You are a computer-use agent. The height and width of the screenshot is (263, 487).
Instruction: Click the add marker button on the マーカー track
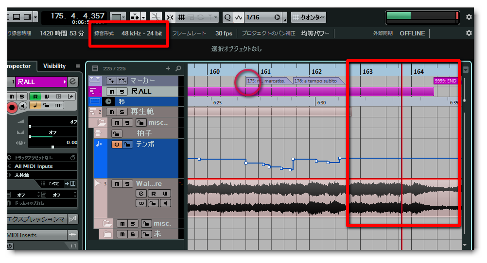tap(111, 81)
